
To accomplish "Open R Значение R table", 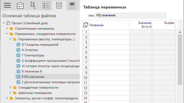I will point(32,71).
